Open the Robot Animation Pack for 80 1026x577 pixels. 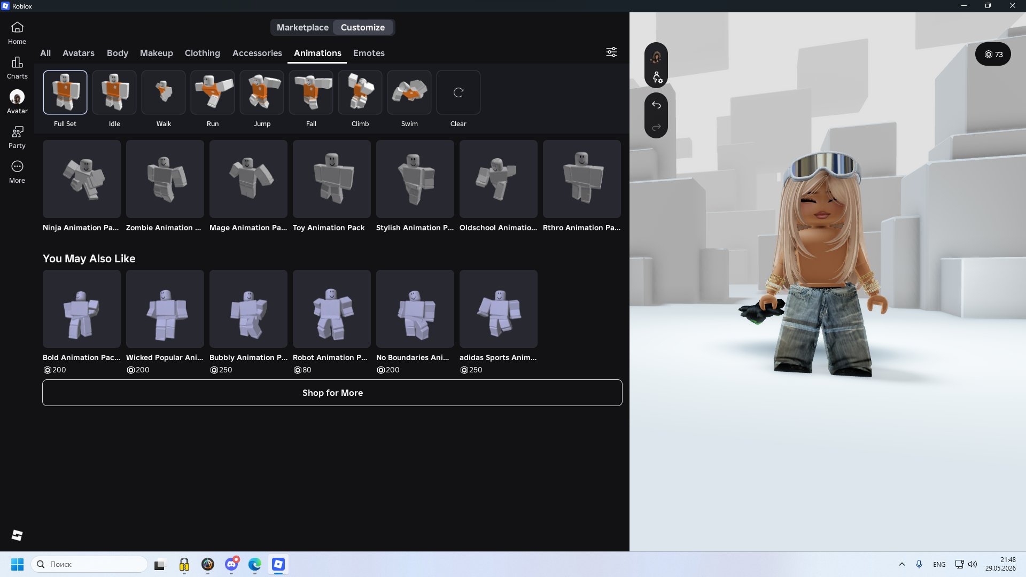[x=332, y=309]
